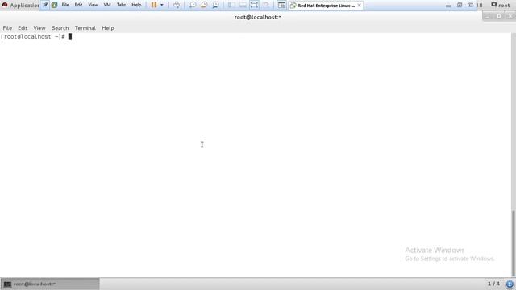Select root@localhost taskbar window button
The height and width of the screenshot is (290, 516).
(x=50, y=284)
